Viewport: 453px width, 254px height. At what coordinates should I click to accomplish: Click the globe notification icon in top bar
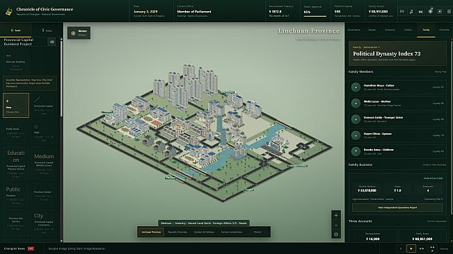pyautogui.click(x=430, y=12)
